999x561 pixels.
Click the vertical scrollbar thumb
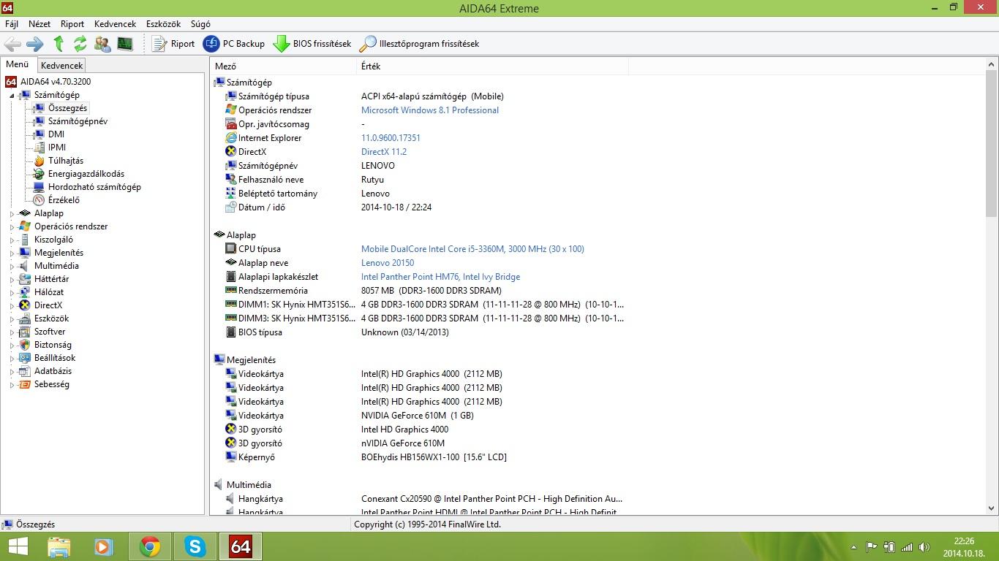992,143
